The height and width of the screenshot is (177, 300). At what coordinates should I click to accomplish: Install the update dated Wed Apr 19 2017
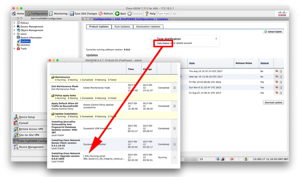(277, 76)
